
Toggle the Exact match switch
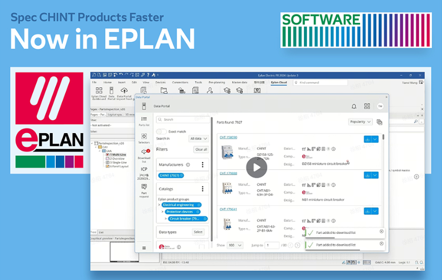click(161, 132)
